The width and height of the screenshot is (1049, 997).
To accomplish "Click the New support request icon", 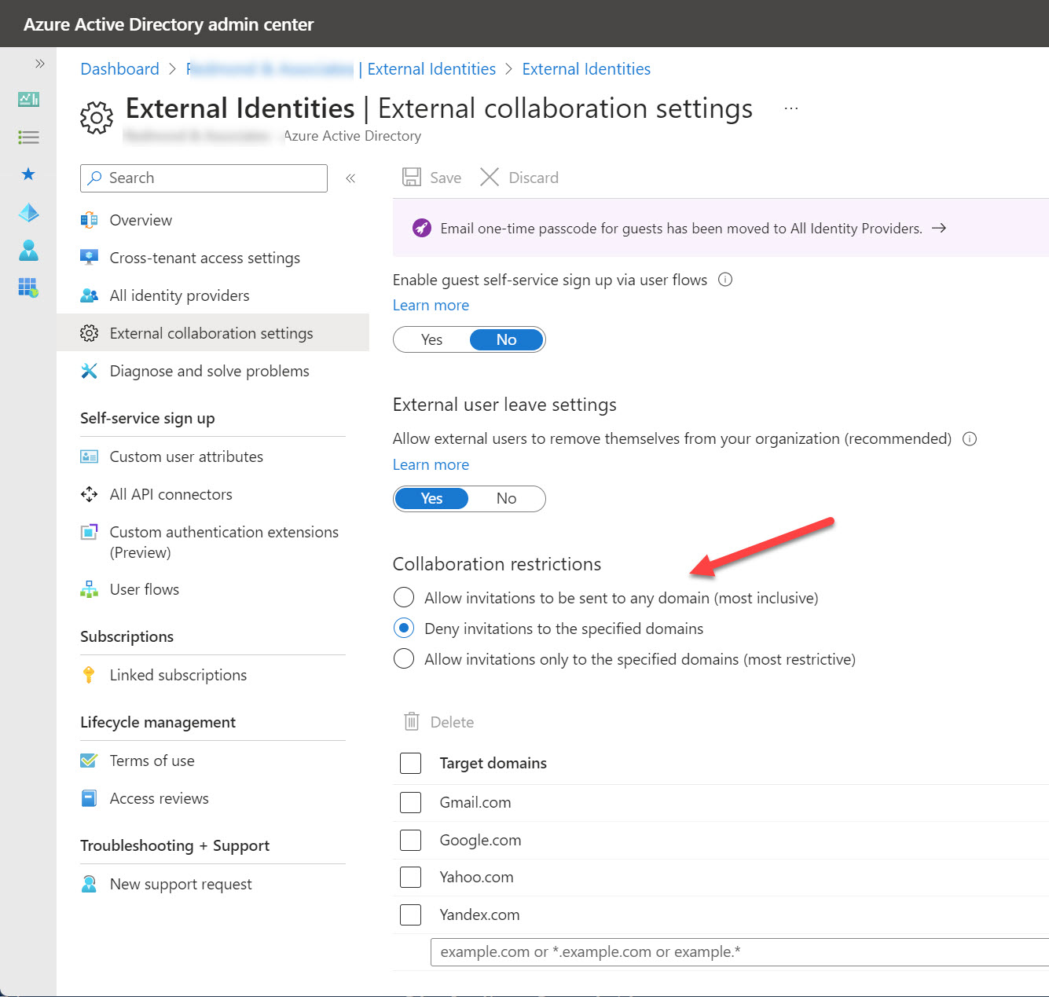I will point(89,884).
